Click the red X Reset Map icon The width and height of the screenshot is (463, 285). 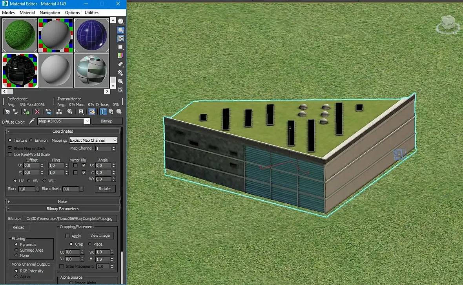click(37, 111)
